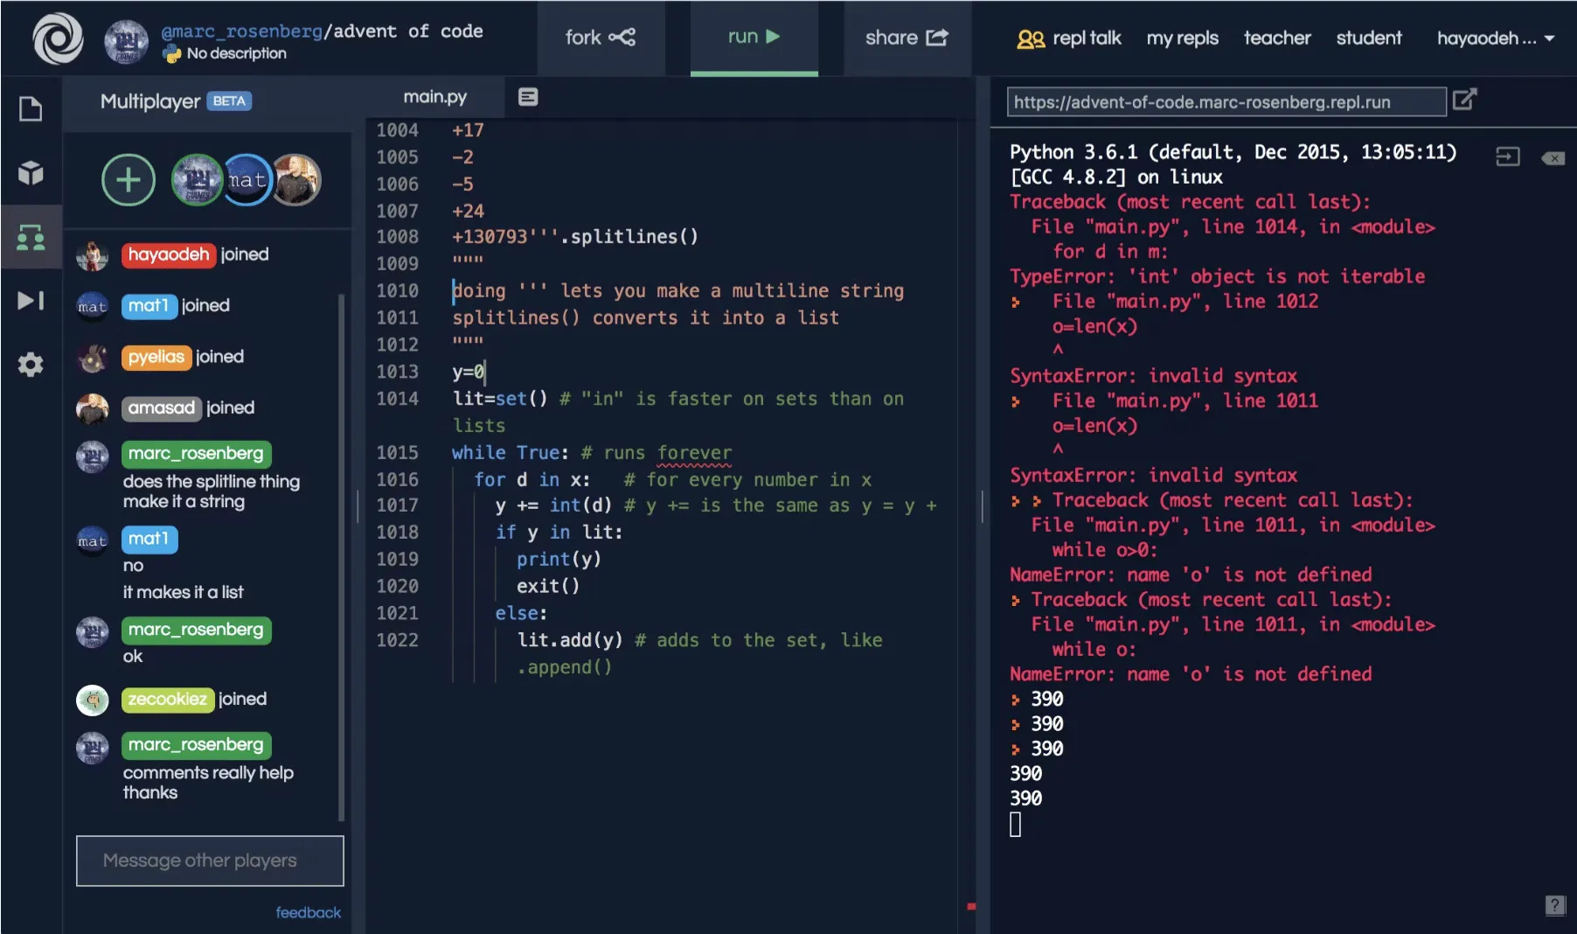Open the Settings gear in sidebar
This screenshot has height=934, width=1577.
[31, 365]
